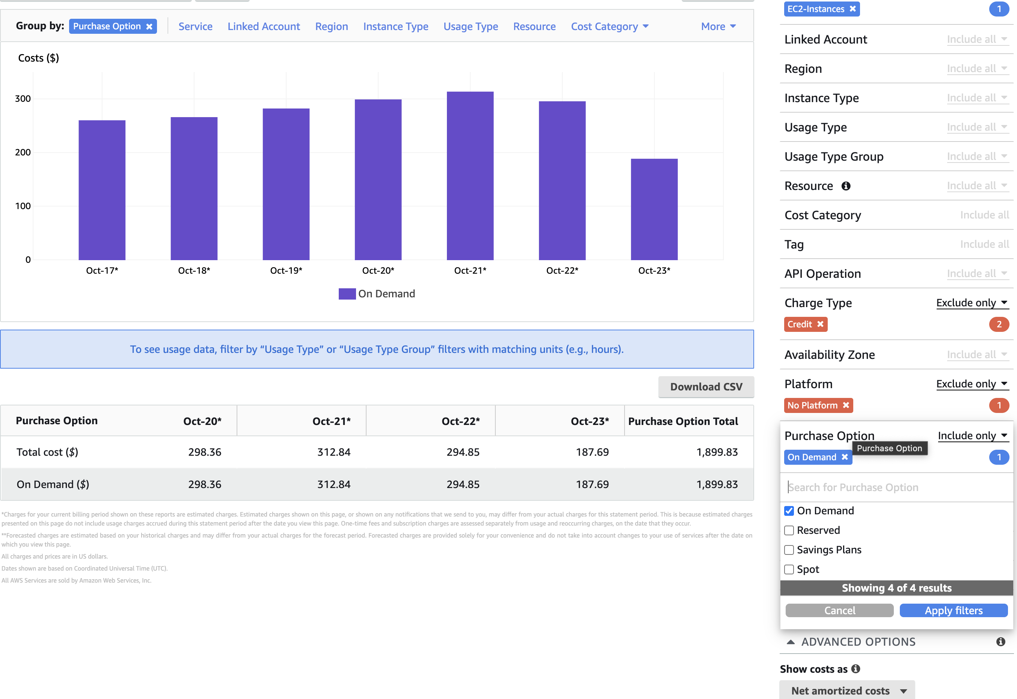
Task: Remove the No Platform filter tag
Action: (846, 405)
